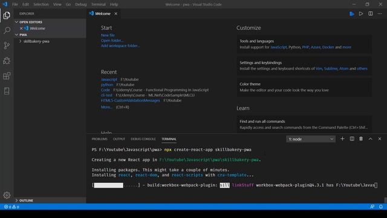Viewport: 387px width, 218px height.
Task: Kill the terminal with trash icon
Action: (361, 139)
